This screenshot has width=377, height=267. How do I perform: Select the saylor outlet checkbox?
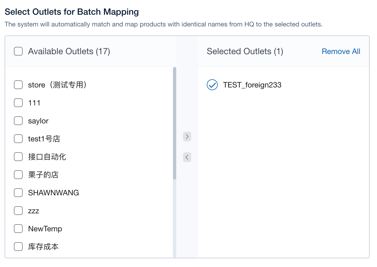(x=18, y=121)
